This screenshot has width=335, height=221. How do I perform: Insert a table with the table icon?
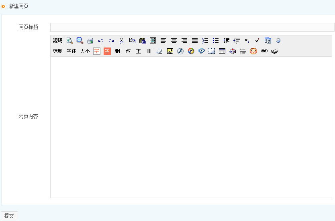pyautogui.click(x=222, y=51)
